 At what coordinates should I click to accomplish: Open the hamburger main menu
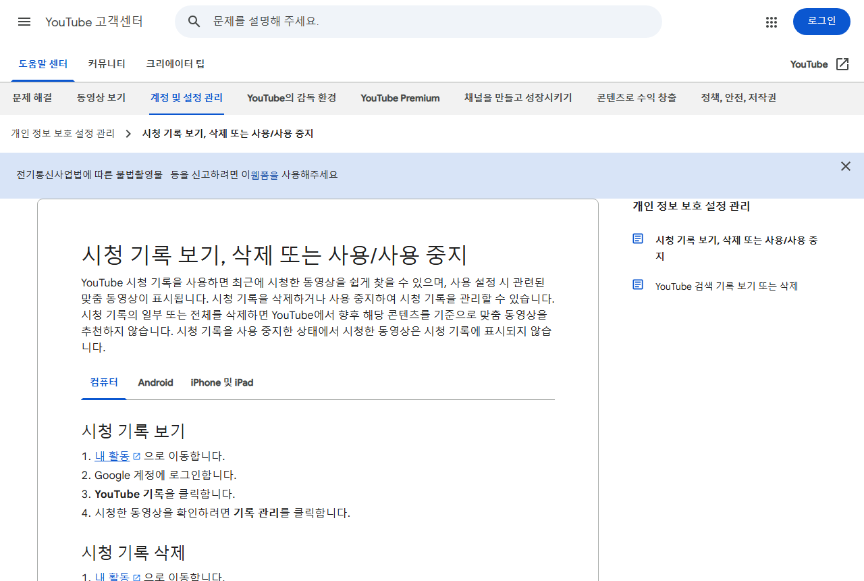(24, 22)
